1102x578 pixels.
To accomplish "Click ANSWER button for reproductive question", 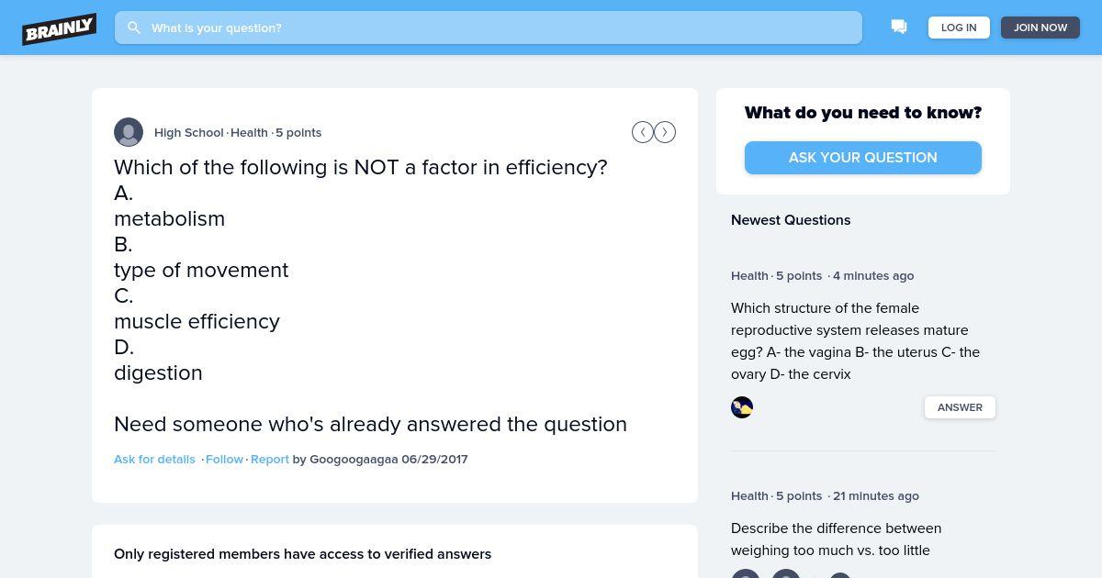I will tap(960, 407).
